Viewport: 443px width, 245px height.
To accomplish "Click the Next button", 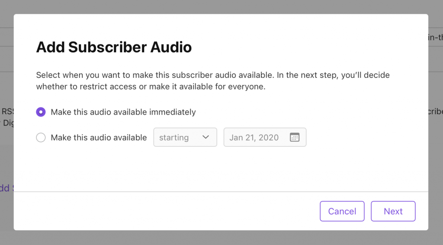I will tap(393, 211).
